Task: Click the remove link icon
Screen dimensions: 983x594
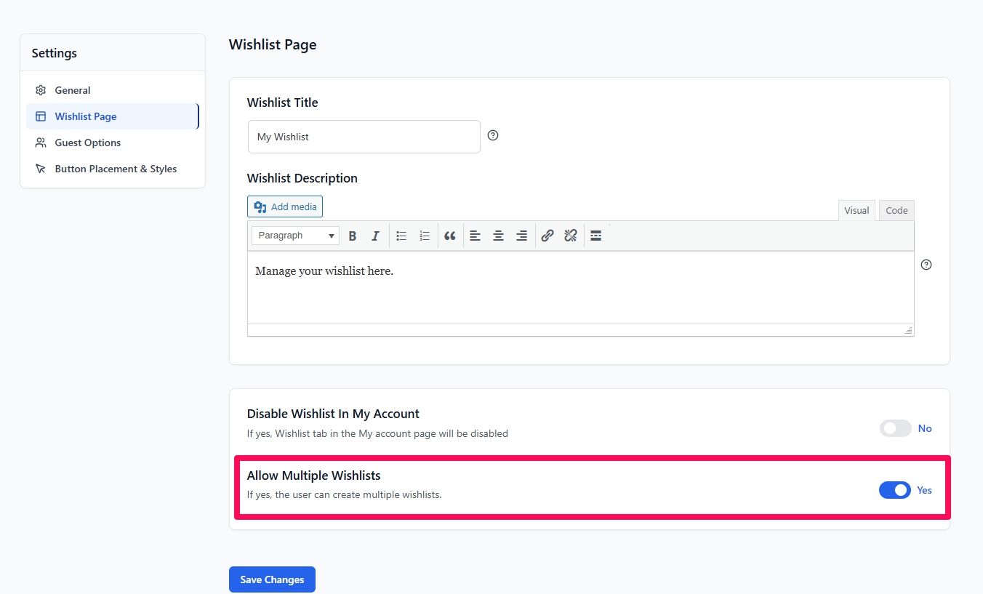Action: 571,236
